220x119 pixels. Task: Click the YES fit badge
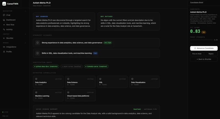[x=204, y=32]
